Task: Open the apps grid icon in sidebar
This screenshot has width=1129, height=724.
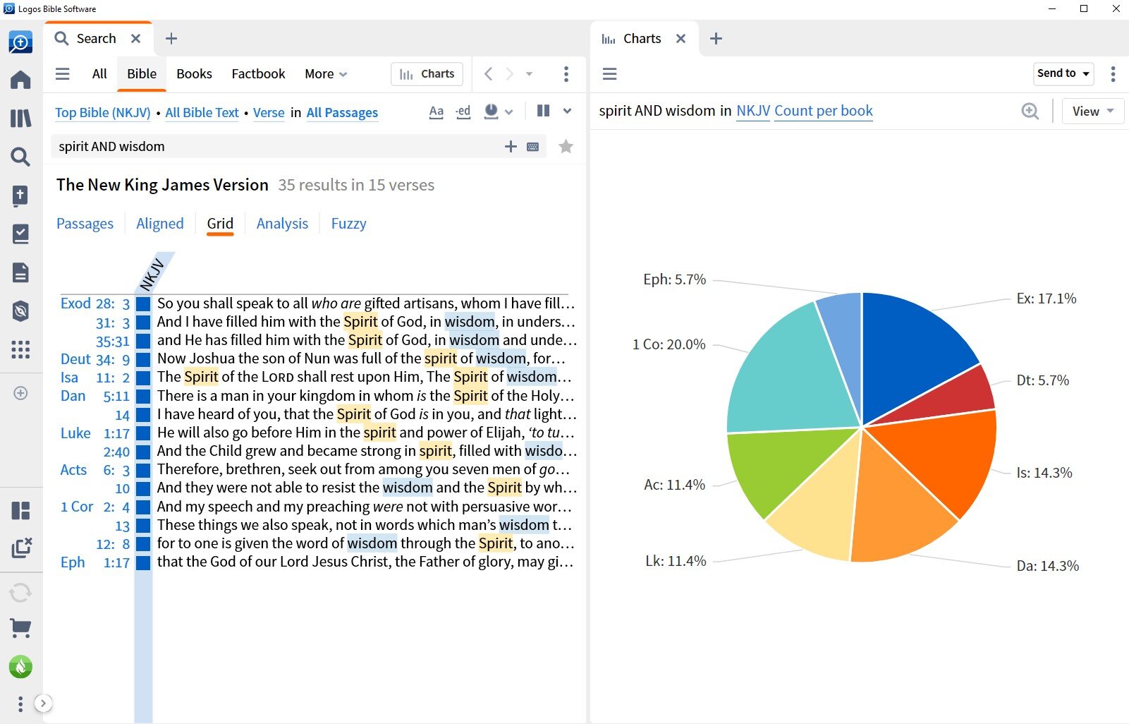Action: pyautogui.click(x=20, y=349)
